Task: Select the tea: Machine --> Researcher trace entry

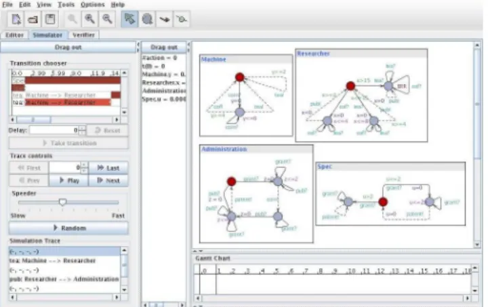Action: (53, 261)
